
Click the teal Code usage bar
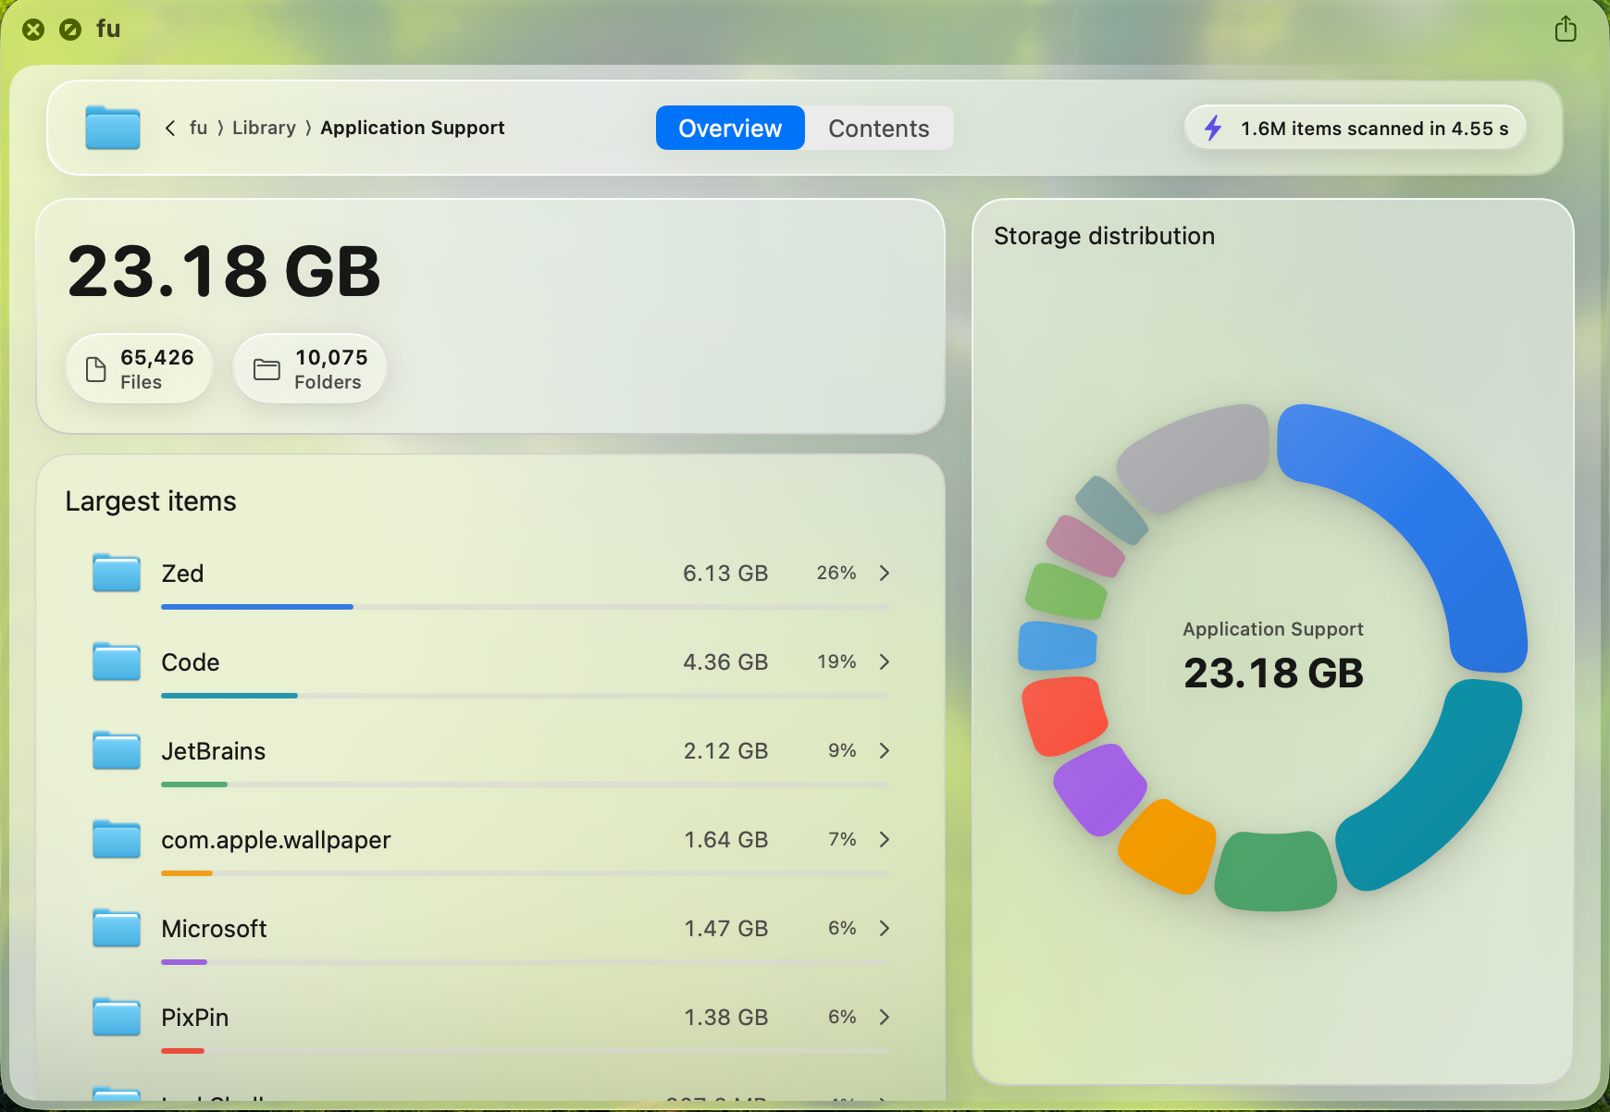[229, 696]
